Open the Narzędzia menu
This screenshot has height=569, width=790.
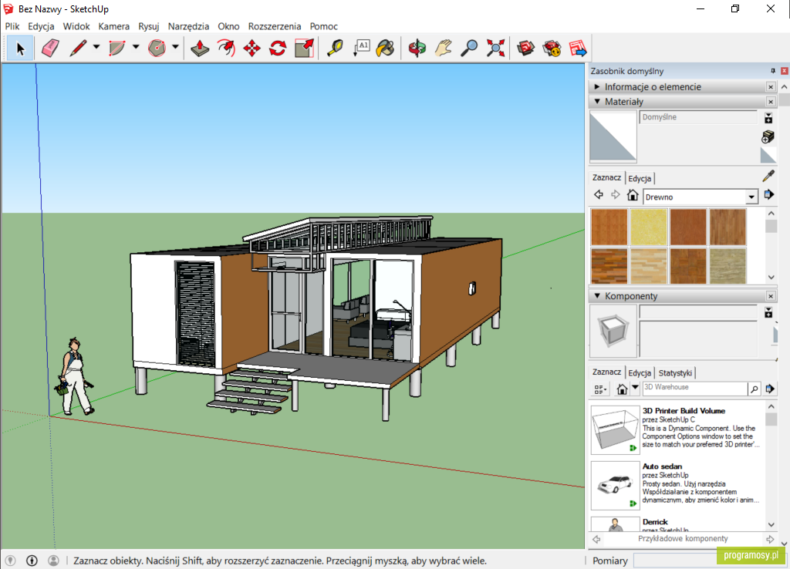click(x=188, y=26)
